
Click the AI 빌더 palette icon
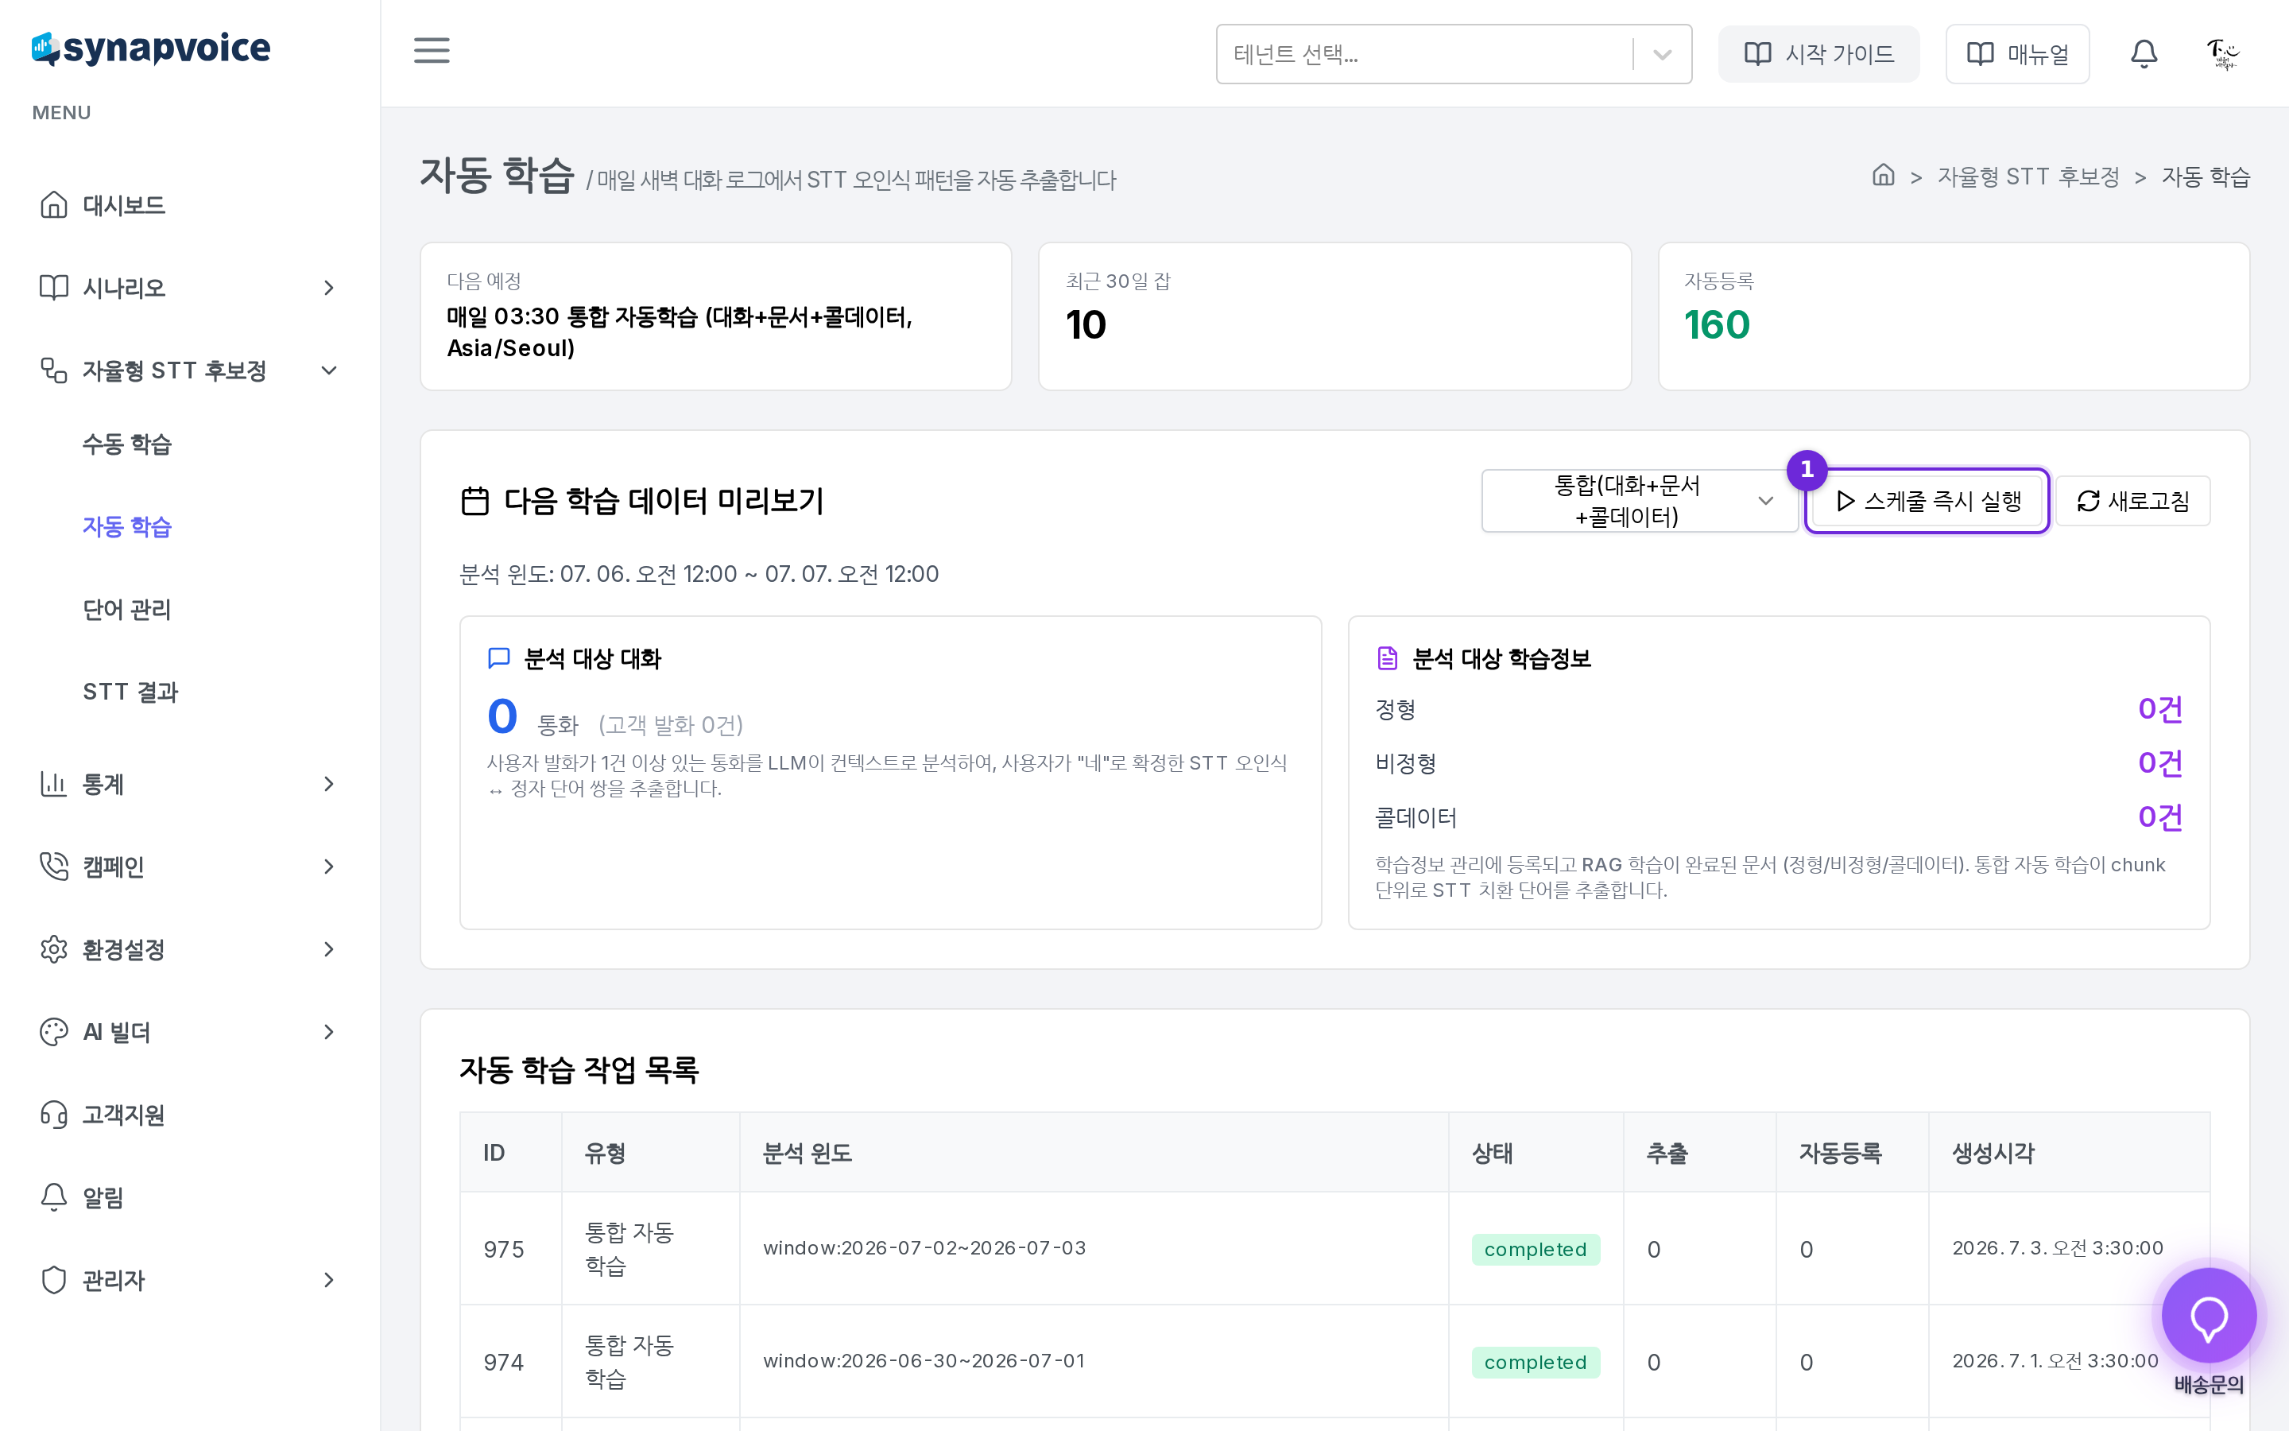(x=54, y=1032)
